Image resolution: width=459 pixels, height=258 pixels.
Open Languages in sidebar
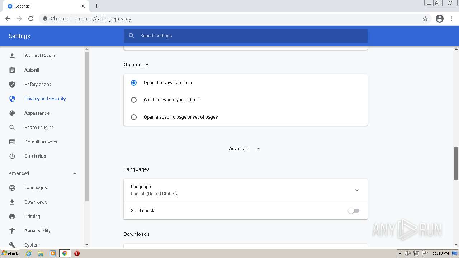tap(36, 187)
